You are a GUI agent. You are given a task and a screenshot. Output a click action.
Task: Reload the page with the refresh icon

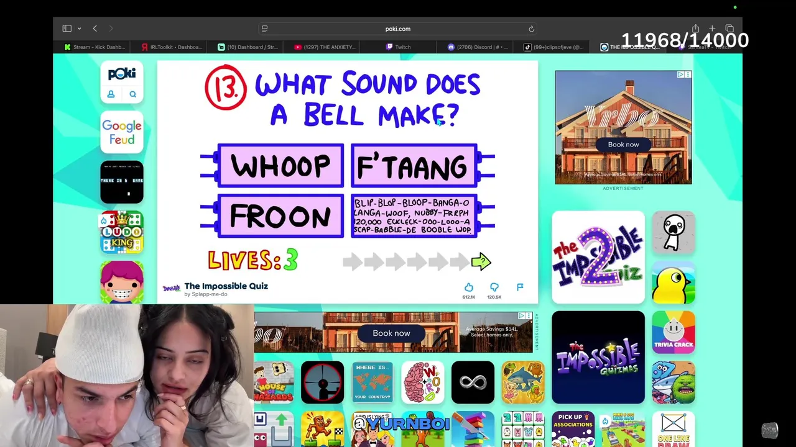pyautogui.click(x=531, y=29)
